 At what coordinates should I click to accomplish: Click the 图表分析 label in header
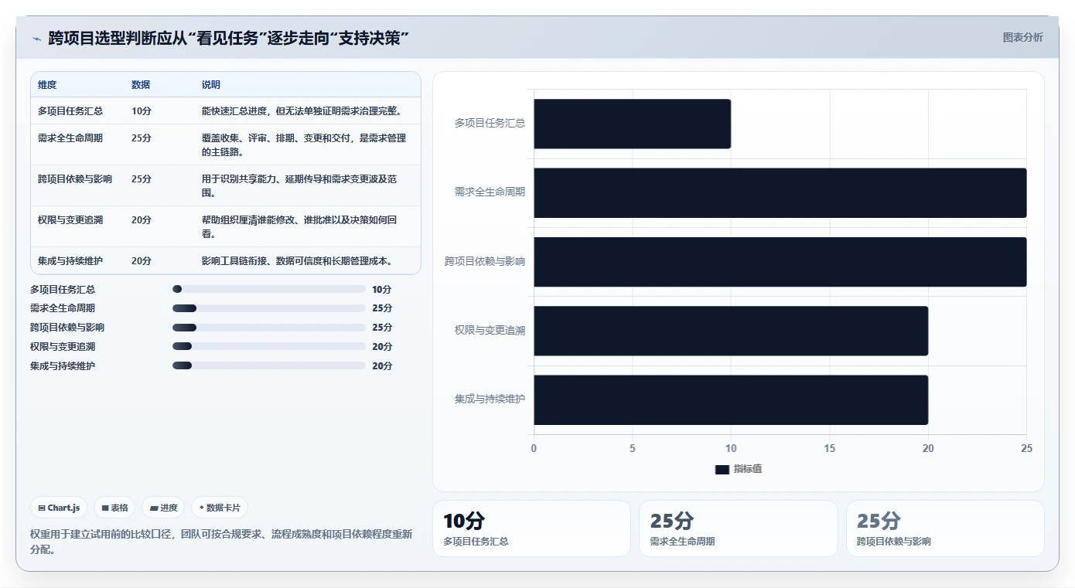1022,37
